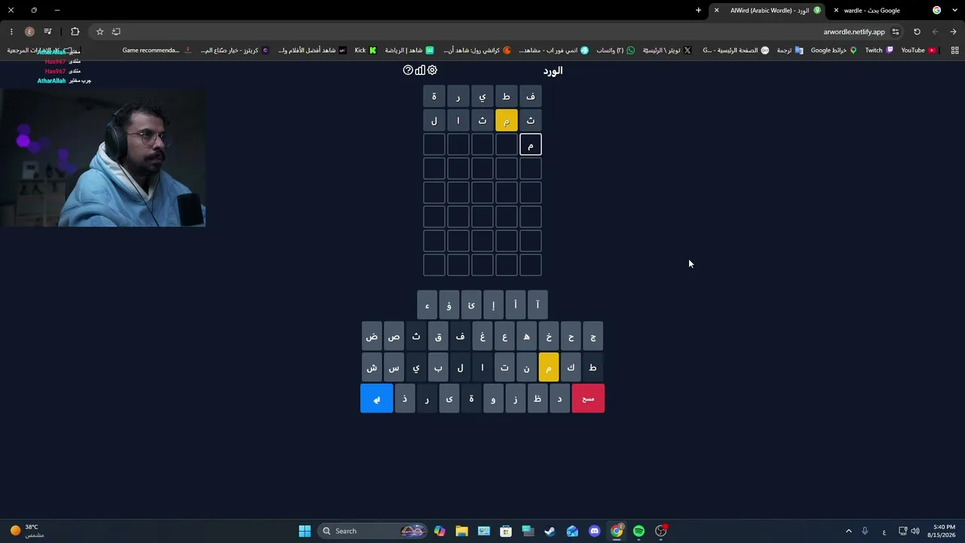The width and height of the screenshot is (965, 543).
Task: Close the wardle Google search tab
Action: pyautogui.click(x=836, y=11)
